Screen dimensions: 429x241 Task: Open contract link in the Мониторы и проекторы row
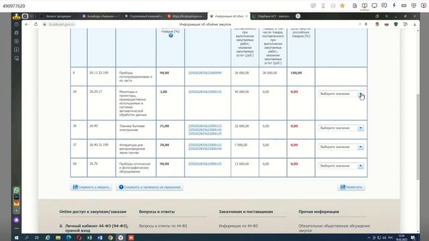coord(205,92)
